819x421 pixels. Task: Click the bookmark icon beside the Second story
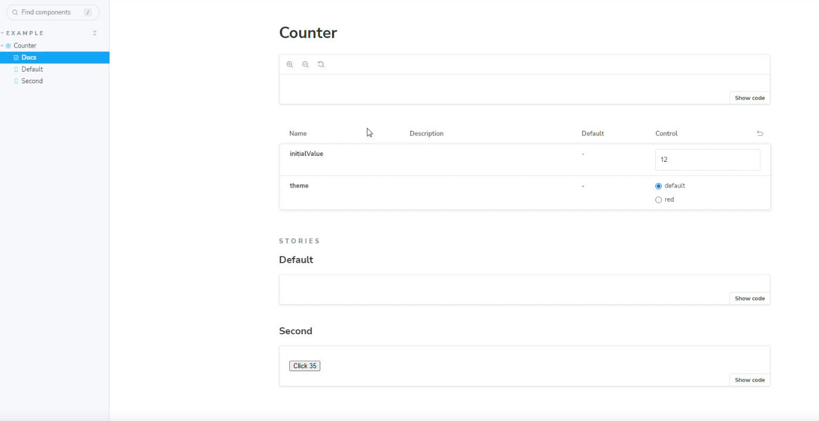(16, 81)
